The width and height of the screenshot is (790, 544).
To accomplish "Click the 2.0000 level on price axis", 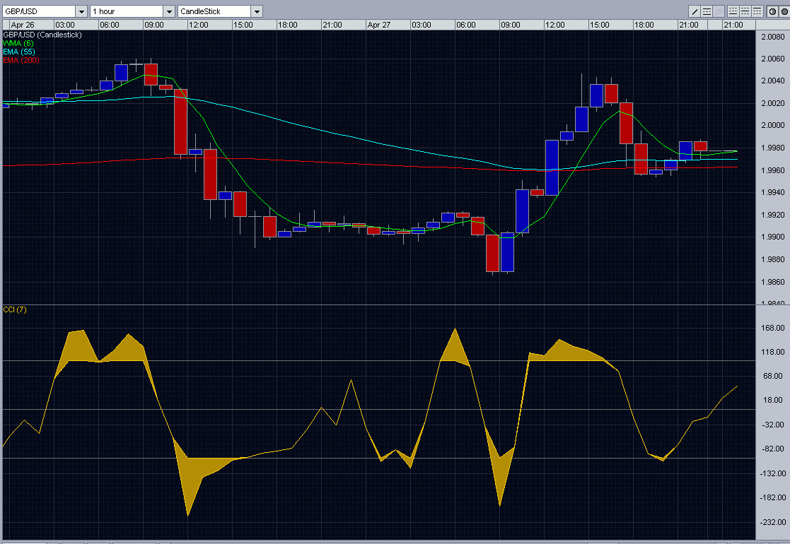I will pos(769,126).
